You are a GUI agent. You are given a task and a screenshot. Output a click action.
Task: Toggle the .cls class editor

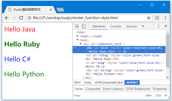click(x=158, y=95)
